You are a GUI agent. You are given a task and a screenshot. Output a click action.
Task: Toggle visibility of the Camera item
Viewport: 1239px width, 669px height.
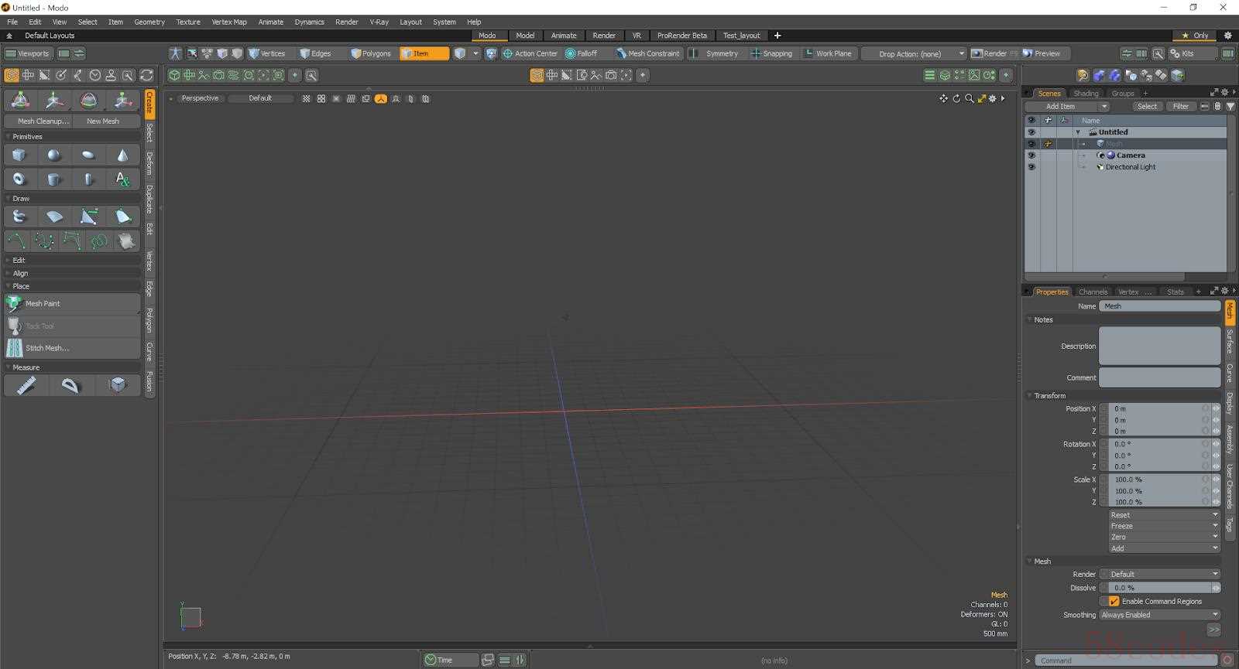[1031, 155]
